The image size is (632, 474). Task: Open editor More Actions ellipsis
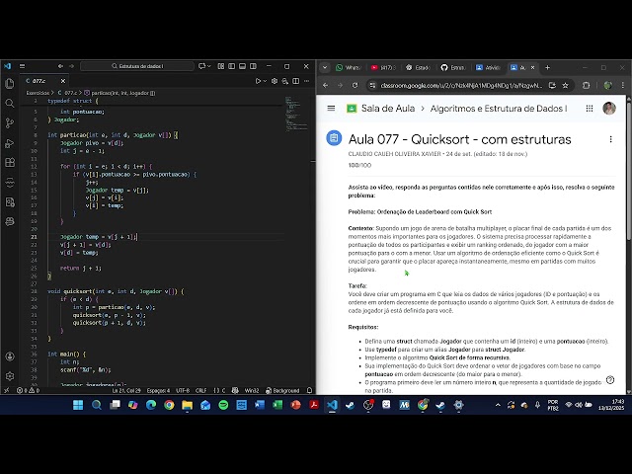click(x=307, y=81)
